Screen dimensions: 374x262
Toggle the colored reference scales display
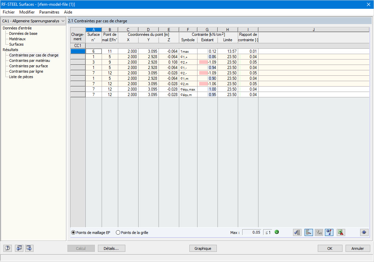(308, 232)
